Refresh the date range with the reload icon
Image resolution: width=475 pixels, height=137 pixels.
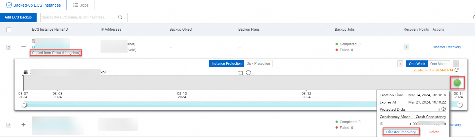(x=457, y=70)
